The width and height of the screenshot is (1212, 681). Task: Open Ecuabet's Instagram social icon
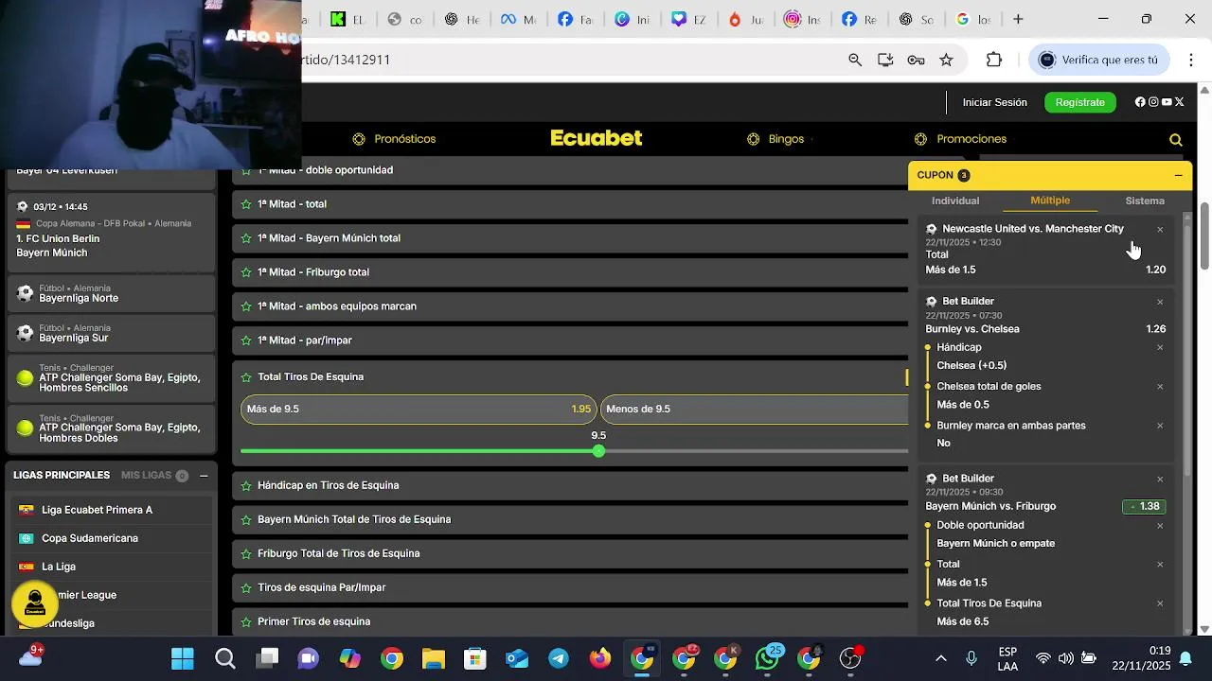click(1153, 102)
